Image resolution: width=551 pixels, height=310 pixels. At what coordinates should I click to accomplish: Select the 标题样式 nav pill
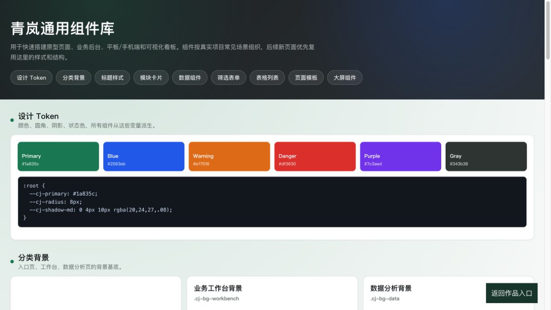pos(112,77)
